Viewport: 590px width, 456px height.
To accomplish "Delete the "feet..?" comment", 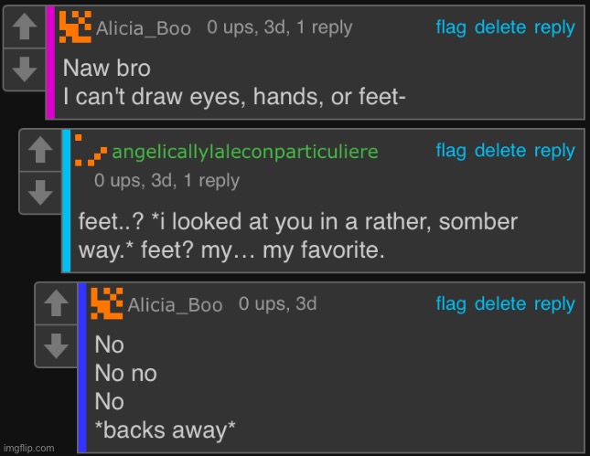I will click(x=500, y=151).
